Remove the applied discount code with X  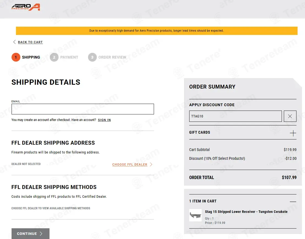pyautogui.click(x=290, y=116)
